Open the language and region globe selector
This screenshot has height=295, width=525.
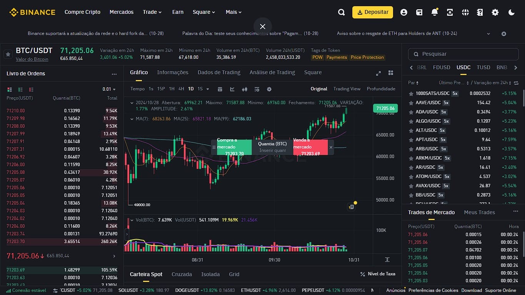click(465, 12)
